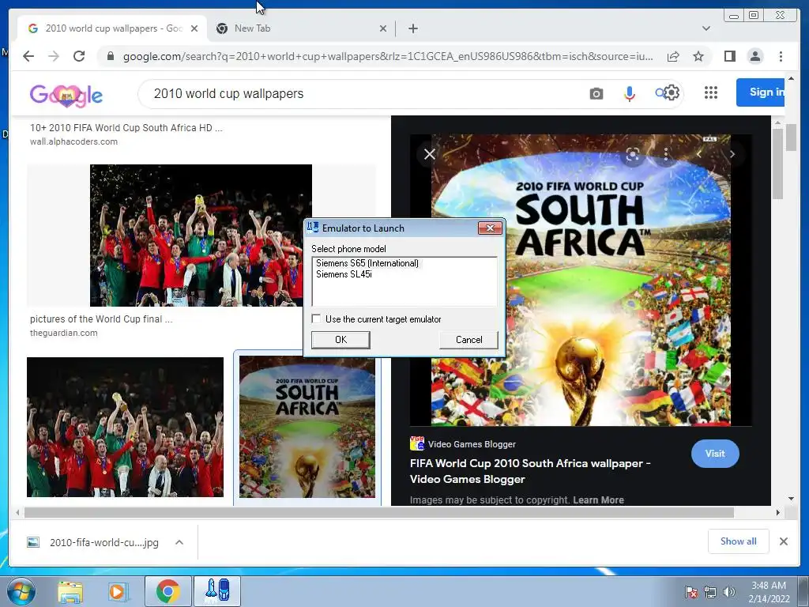This screenshot has height=607, width=809.
Task: Click the horizontal scrollbar thumb
Action: point(378,512)
